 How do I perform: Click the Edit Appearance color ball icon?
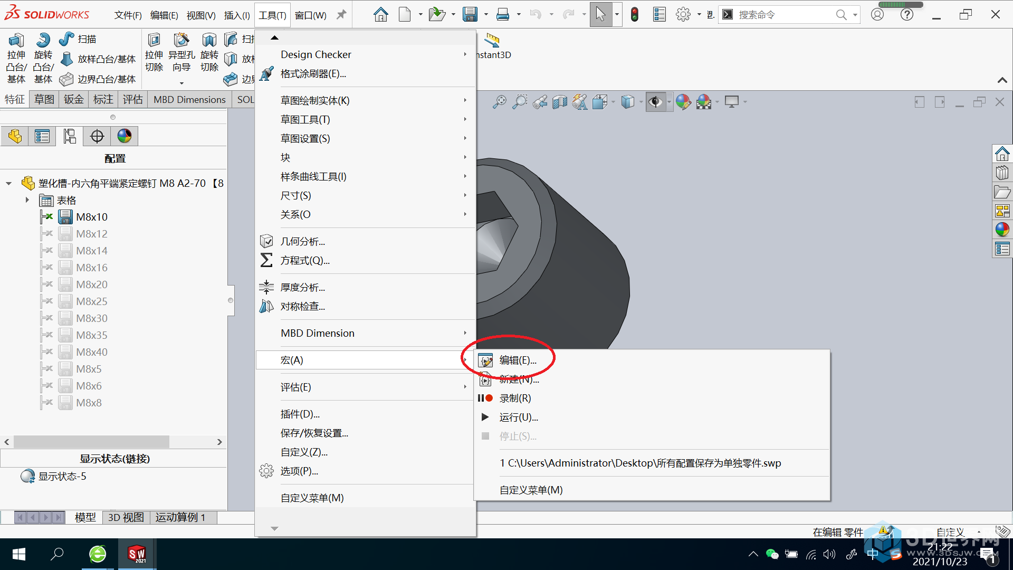click(x=683, y=101)
